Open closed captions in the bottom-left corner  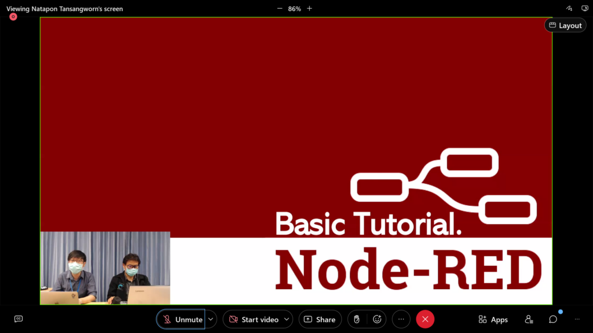coord(19,319)
